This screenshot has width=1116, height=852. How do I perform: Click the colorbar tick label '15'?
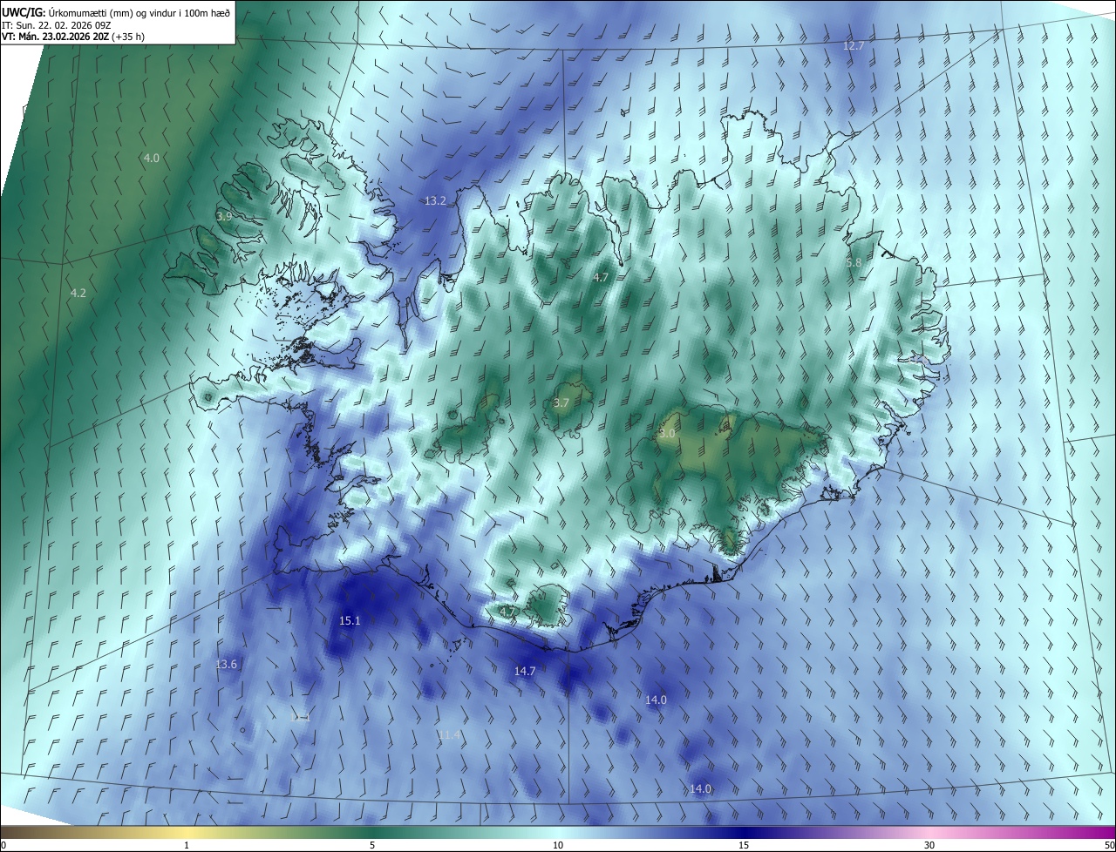744,845
